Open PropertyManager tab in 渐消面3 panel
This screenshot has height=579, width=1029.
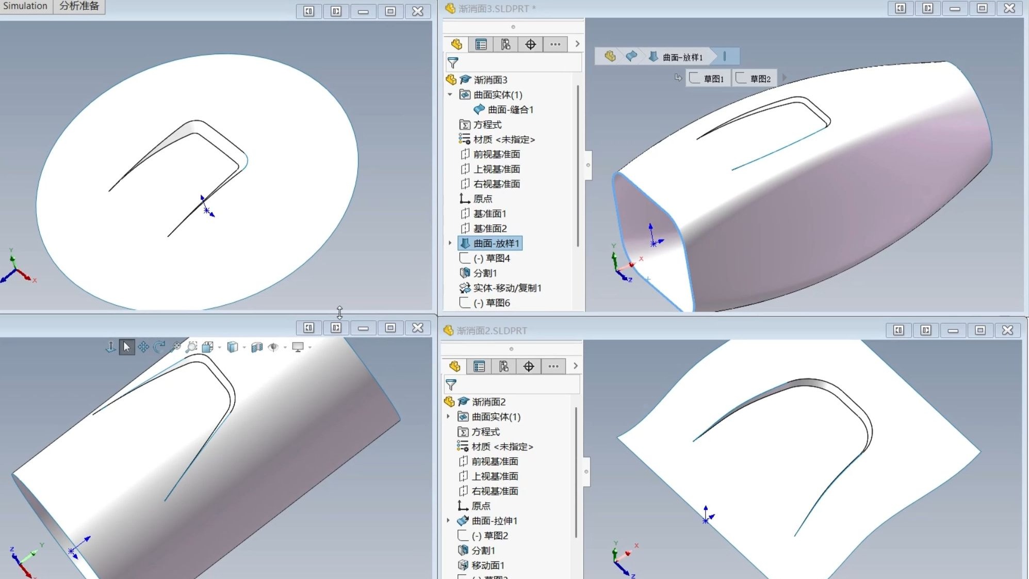click(x=481, y=44)
